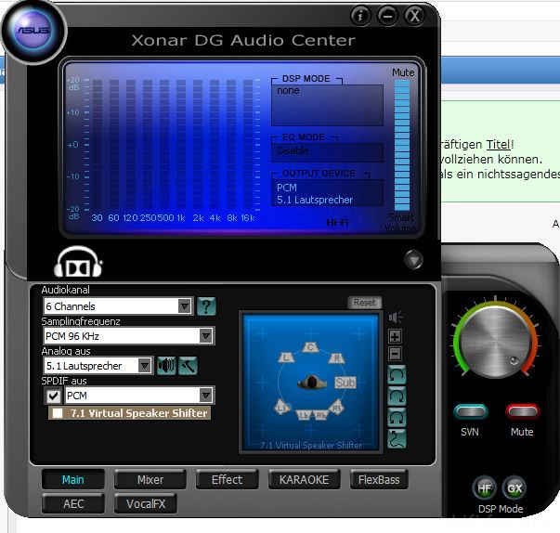Switch to the FlexBass tab

click(x=379, y=480)
